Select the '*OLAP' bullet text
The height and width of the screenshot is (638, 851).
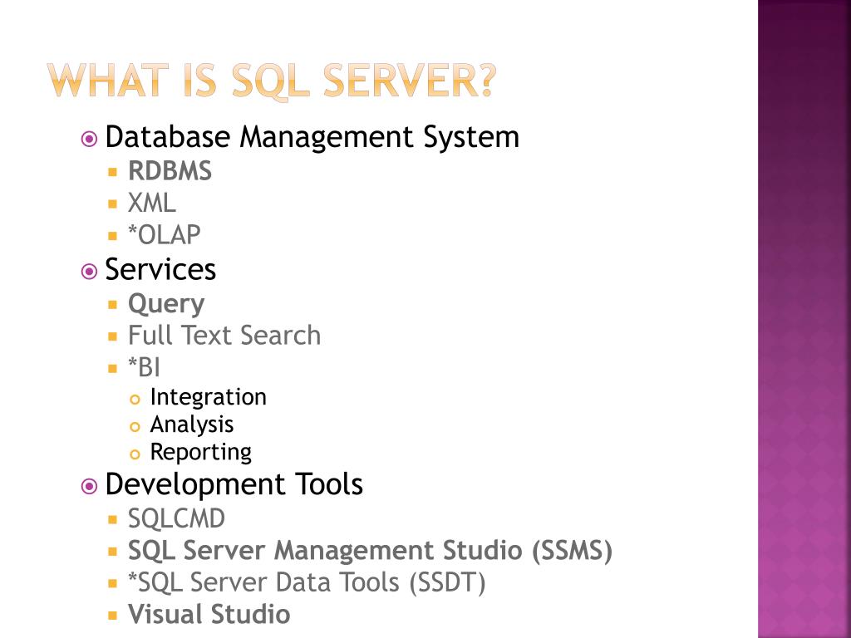coord(165,235)
